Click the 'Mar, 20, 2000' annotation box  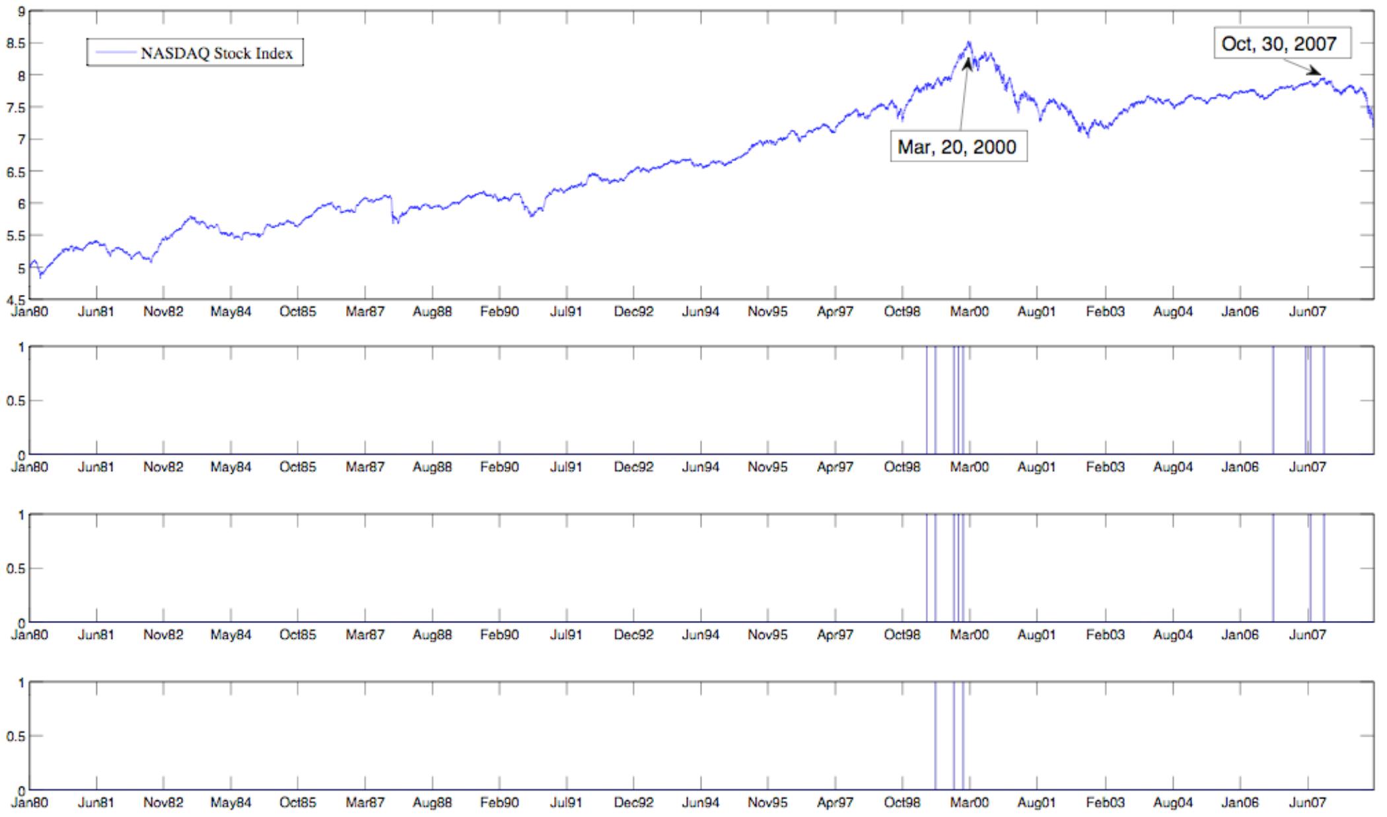pyautogui.click(x=958, y=147)
